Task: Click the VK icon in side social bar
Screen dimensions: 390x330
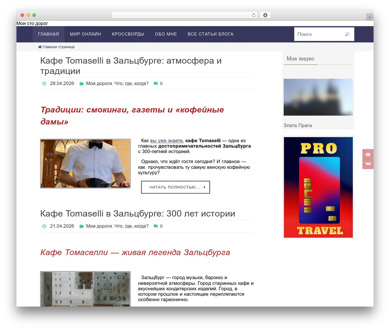Action: tap(368, 164)
